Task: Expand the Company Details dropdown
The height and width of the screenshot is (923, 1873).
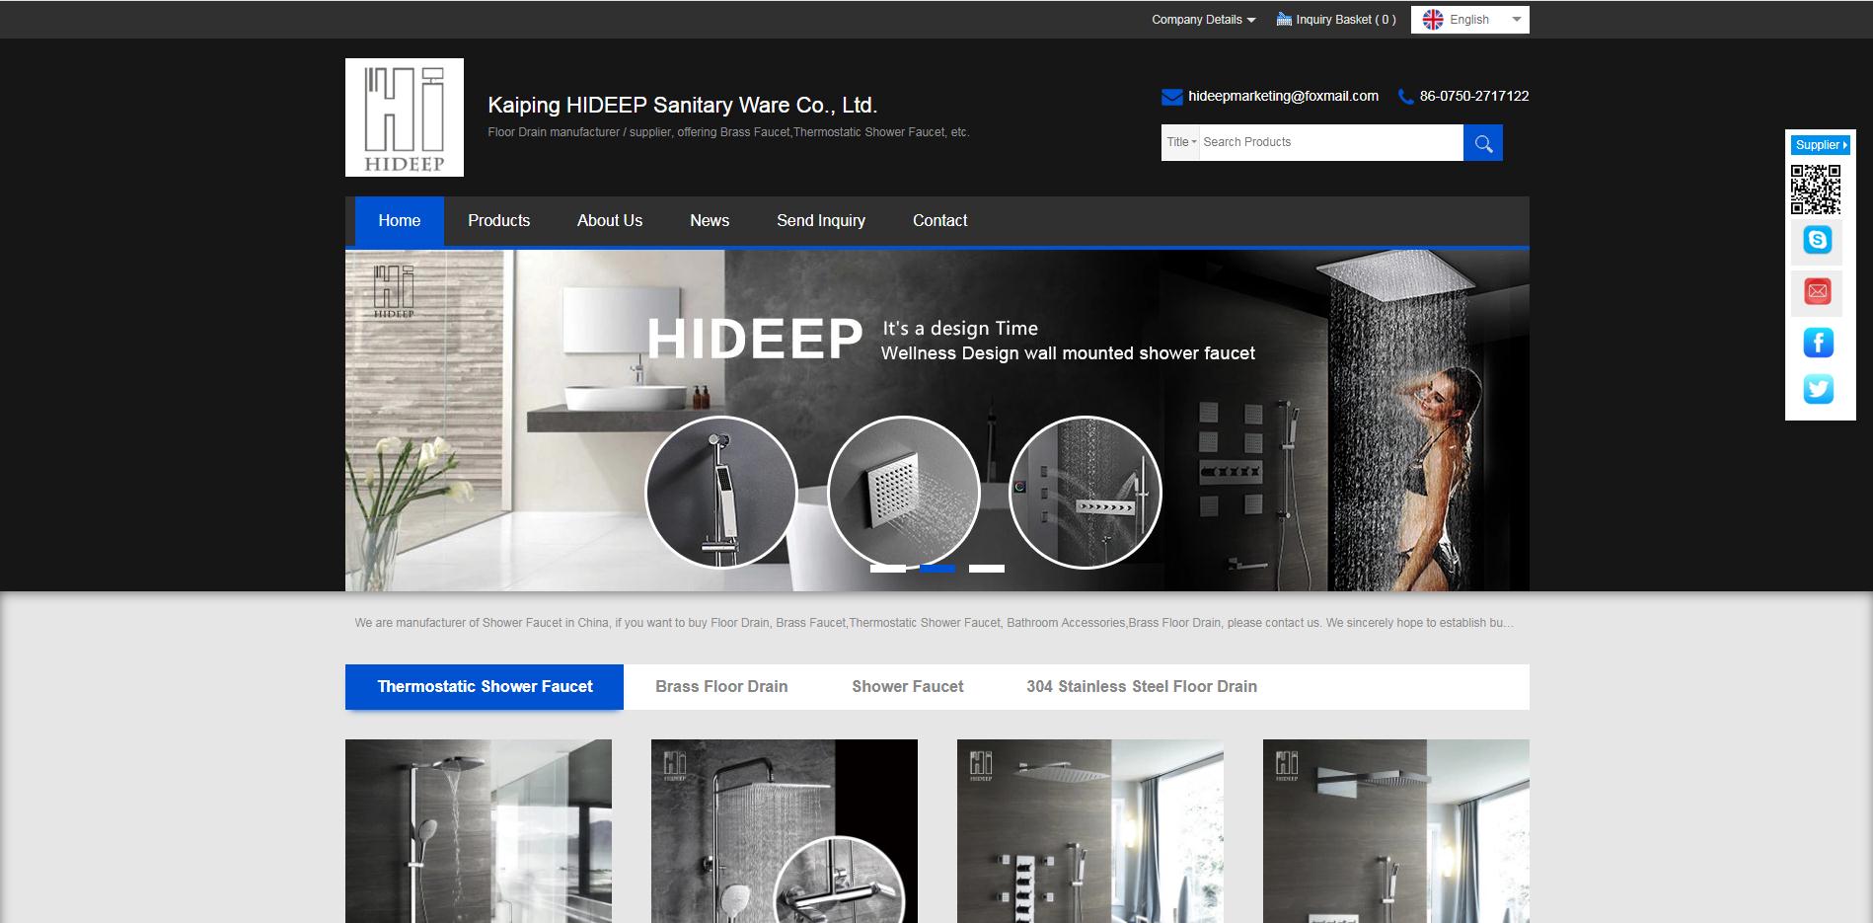Action: (x=1203, y=20)
